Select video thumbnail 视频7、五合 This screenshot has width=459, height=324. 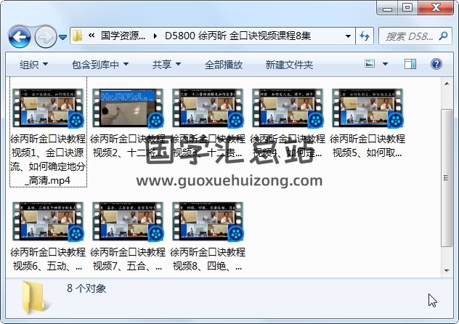coord(128,222)
